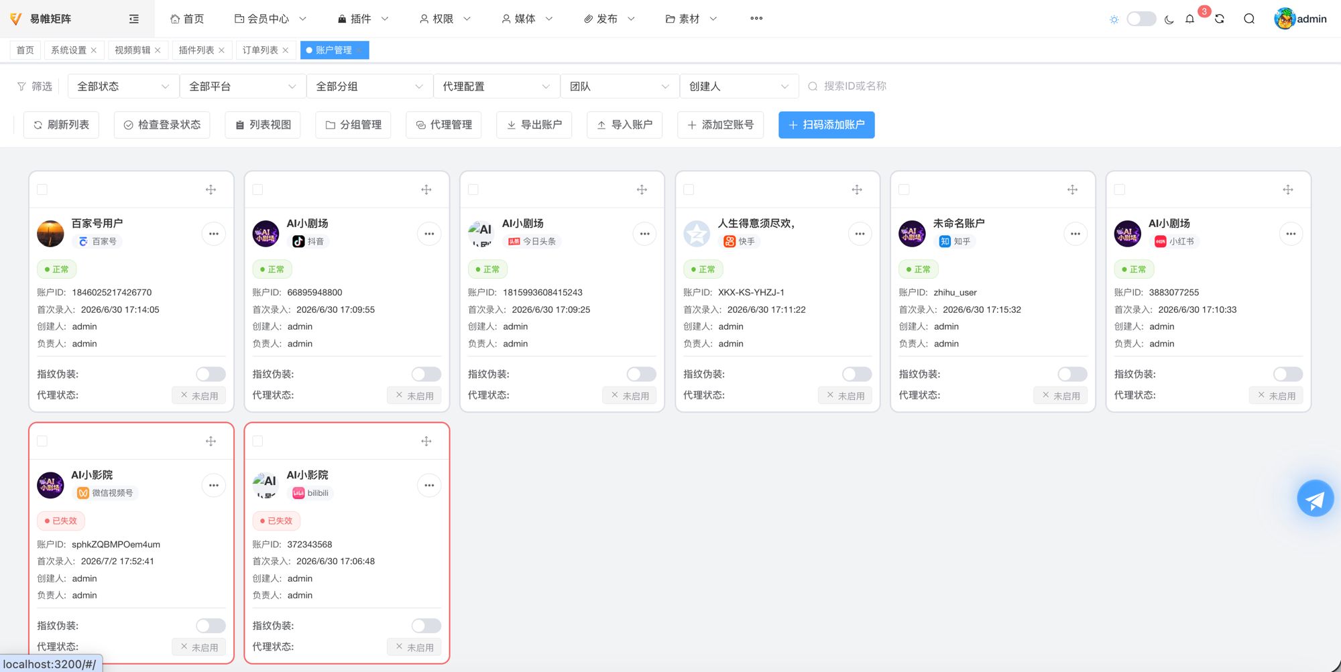This screenshot has height=672, width=1341.
Task: Enable 指纹伪装 for 小红书 account
Action: [1287, 374]
